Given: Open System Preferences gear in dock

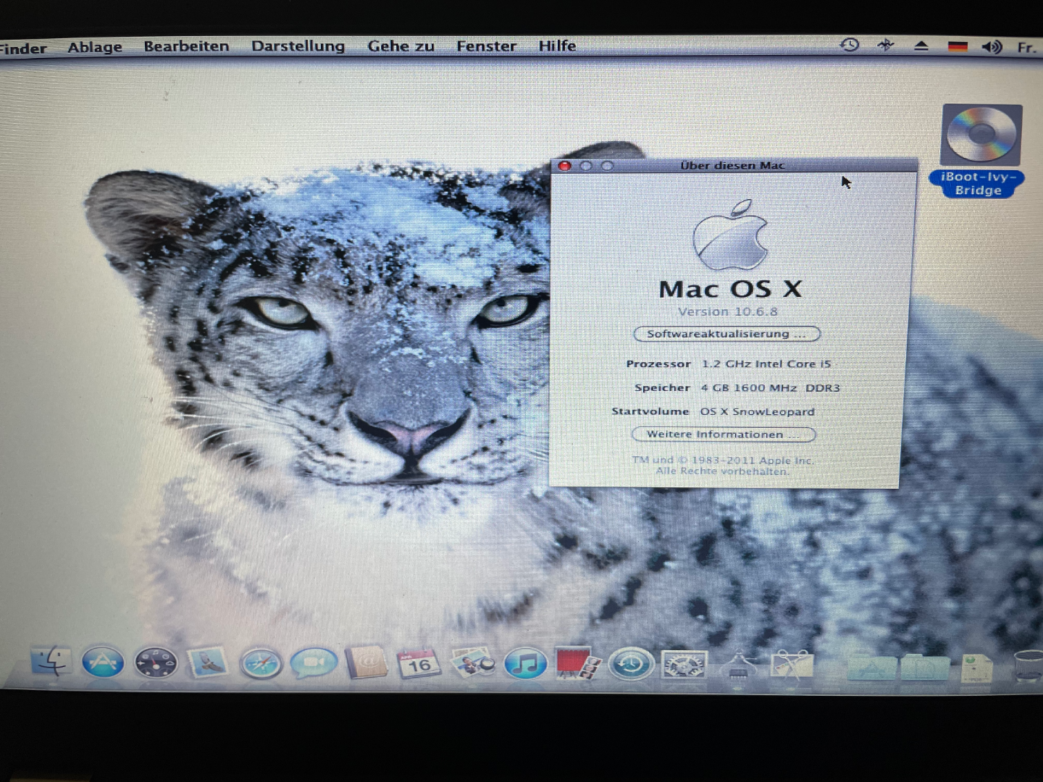Looking at the screenshot, I should [x=684, y=665].
